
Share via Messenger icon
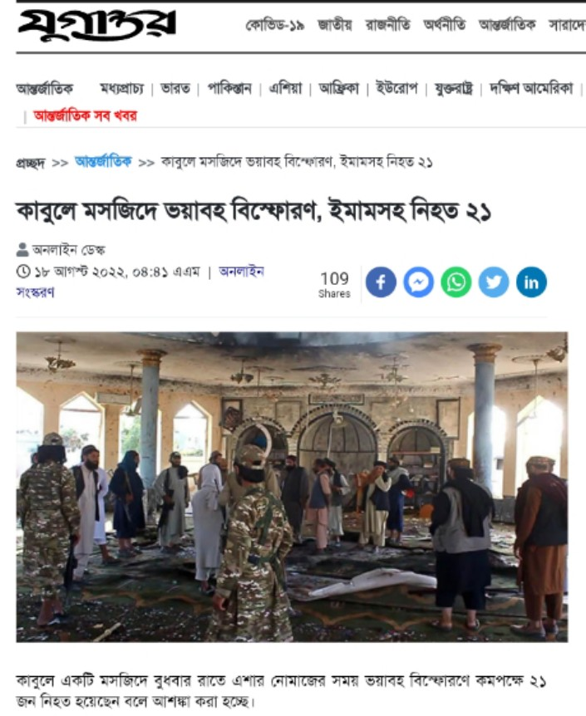(418, 282)
